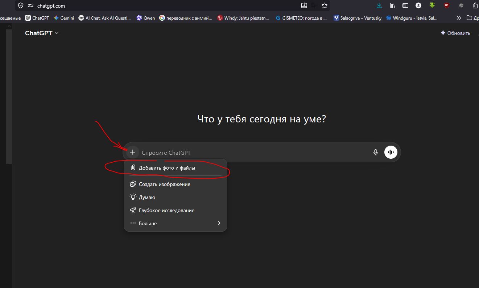This screenshot has width=479, height=288.
Task: Click the white S extension icon
Action: click(x=418, y=5)
